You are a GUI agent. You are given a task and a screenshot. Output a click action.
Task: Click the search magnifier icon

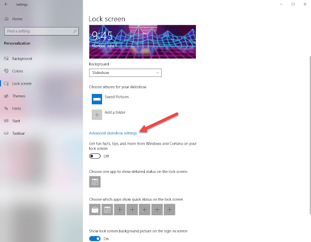point(75,31)
